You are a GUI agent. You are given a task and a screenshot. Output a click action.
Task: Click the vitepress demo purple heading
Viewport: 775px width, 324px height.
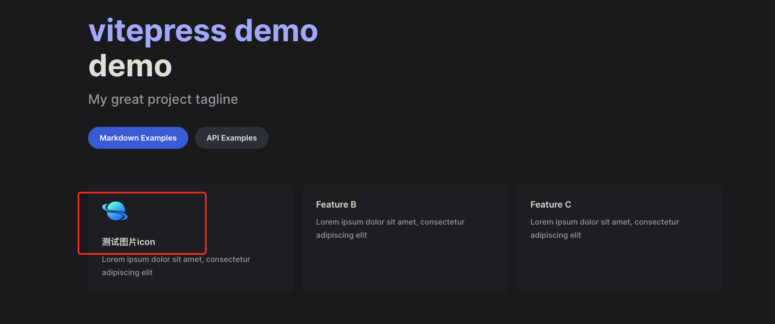[x=203, y=30]
